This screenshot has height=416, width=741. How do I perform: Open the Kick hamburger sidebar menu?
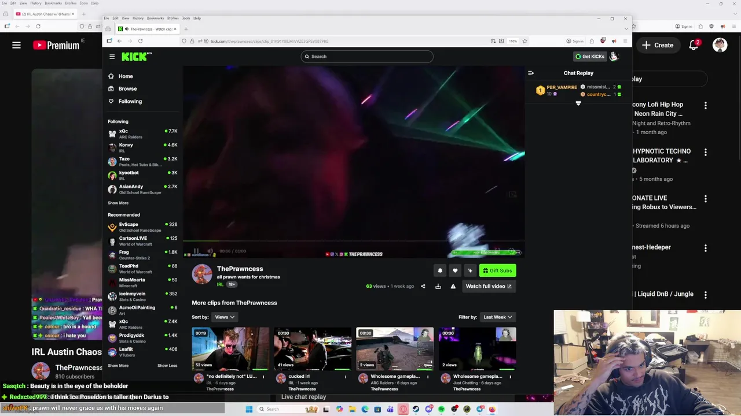click(x=112, y=57)
